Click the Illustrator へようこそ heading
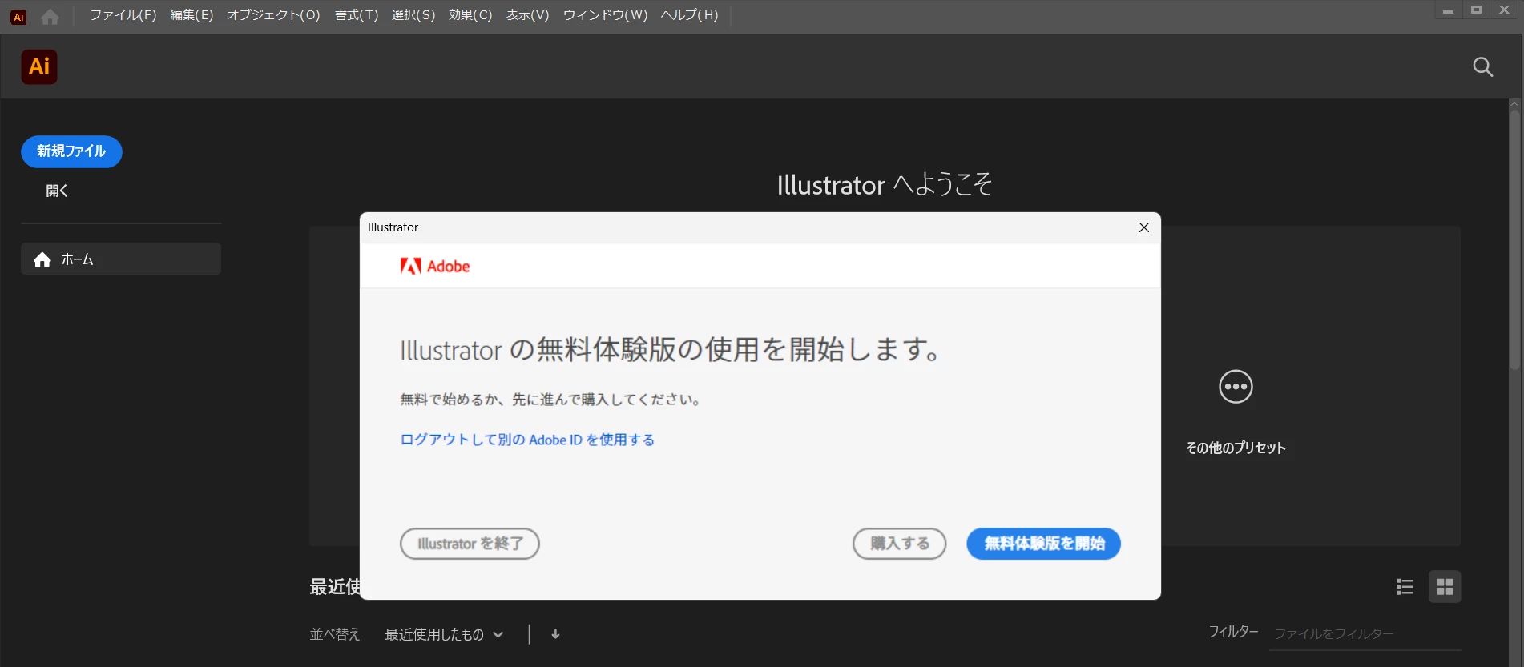 pyautogui.click(x=885, y=185)
